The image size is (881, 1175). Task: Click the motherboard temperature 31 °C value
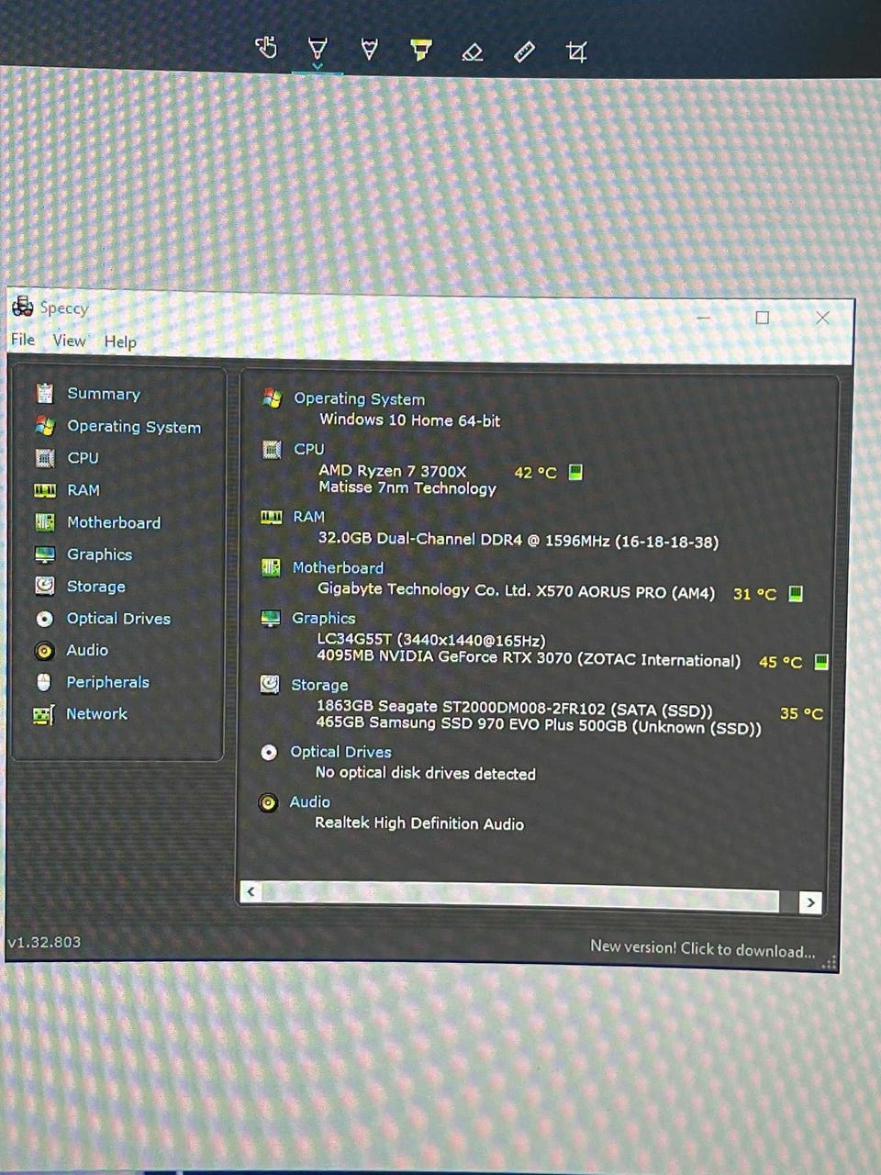click(754, 594)
